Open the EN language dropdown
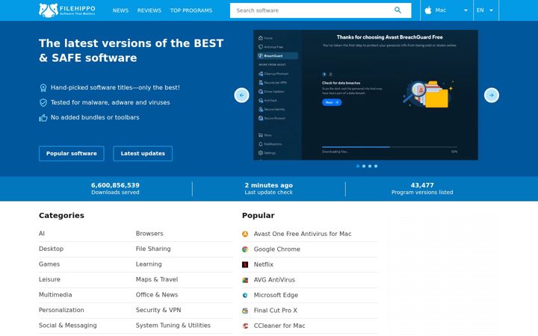Image resolution: width=538 pixels, height=336 pixels. click(x=486, y=10)
